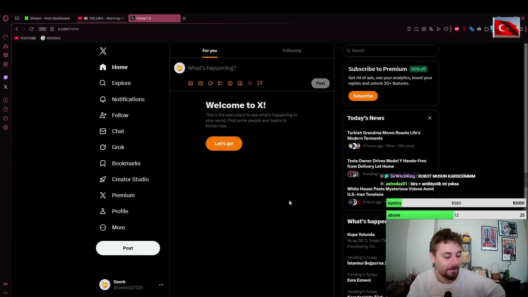Click the flag icon in composer

coord(260,83)
